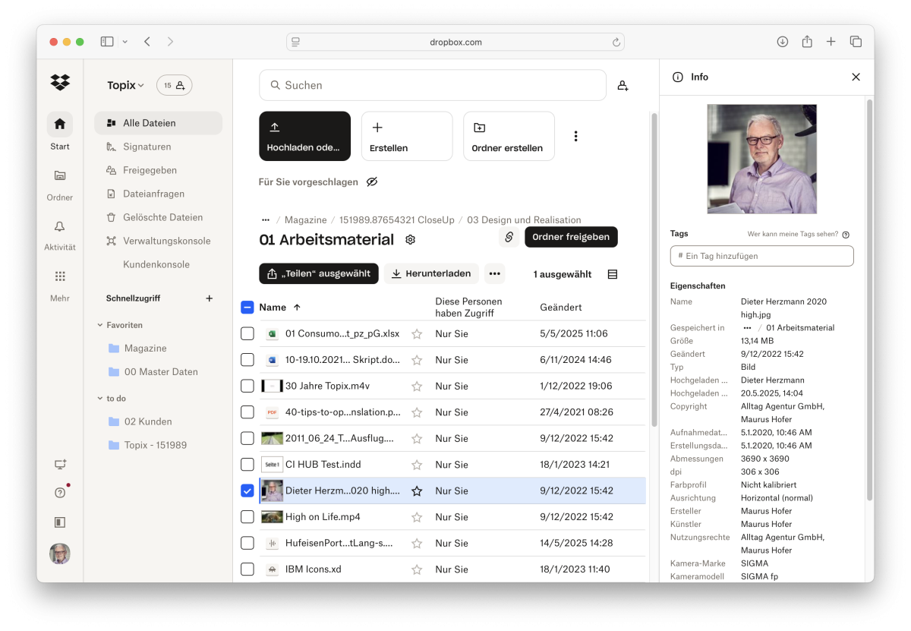Click the help question mark icon
This screenshot has width=911, height=631.
point(60,493)
